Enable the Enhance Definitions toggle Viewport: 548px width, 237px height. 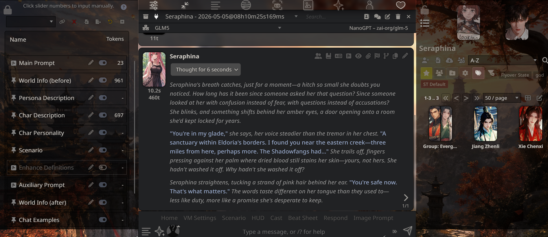103,167
